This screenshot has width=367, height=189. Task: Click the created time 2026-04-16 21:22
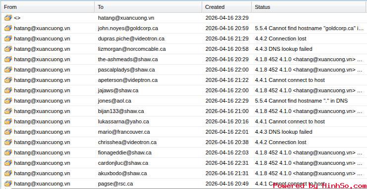[227, 80]
